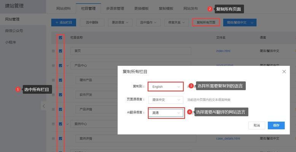The image size is (296, 152).
Task: Uncheck the 产品详情 row checkbox
Action: (60, 109)
